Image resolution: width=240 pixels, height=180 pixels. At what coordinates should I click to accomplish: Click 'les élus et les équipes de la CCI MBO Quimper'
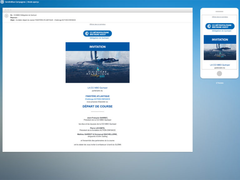tap(97, 124)
